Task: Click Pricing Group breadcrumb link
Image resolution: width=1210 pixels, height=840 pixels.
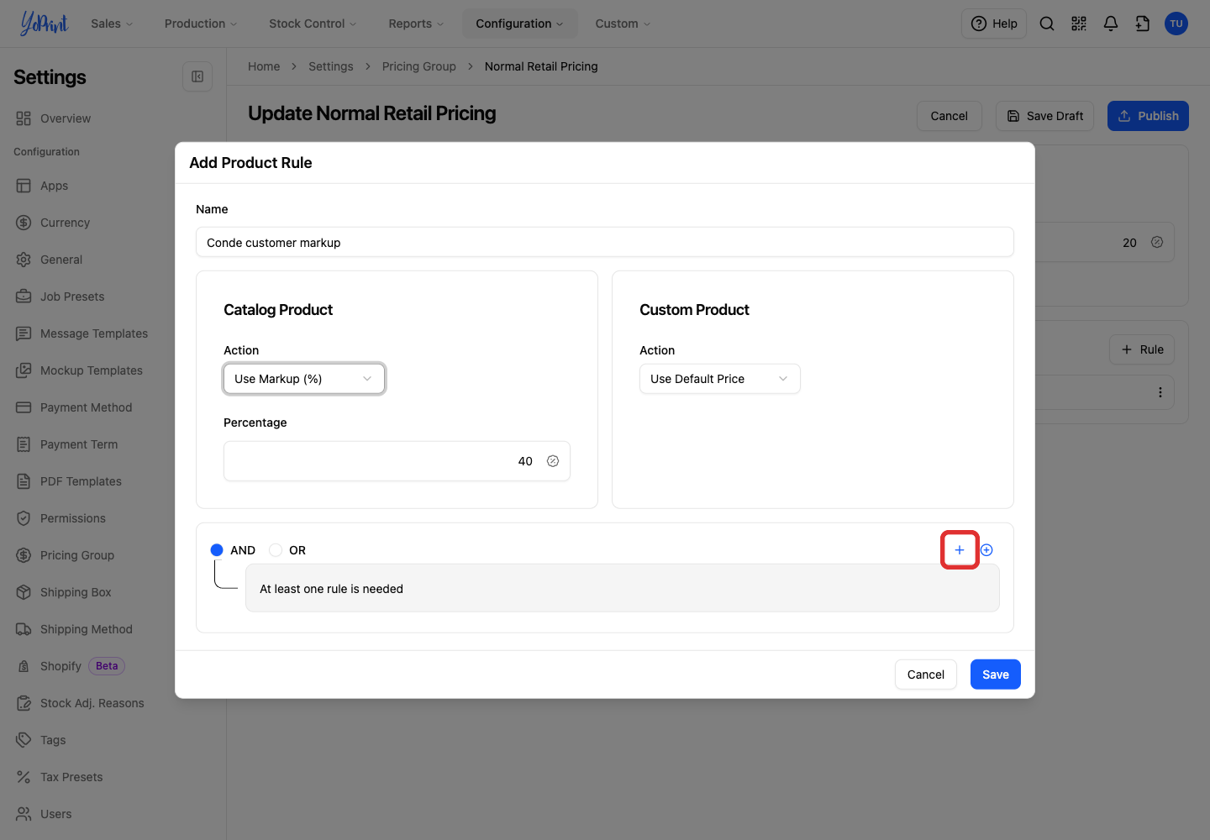Action: click(x=418, y=66)
